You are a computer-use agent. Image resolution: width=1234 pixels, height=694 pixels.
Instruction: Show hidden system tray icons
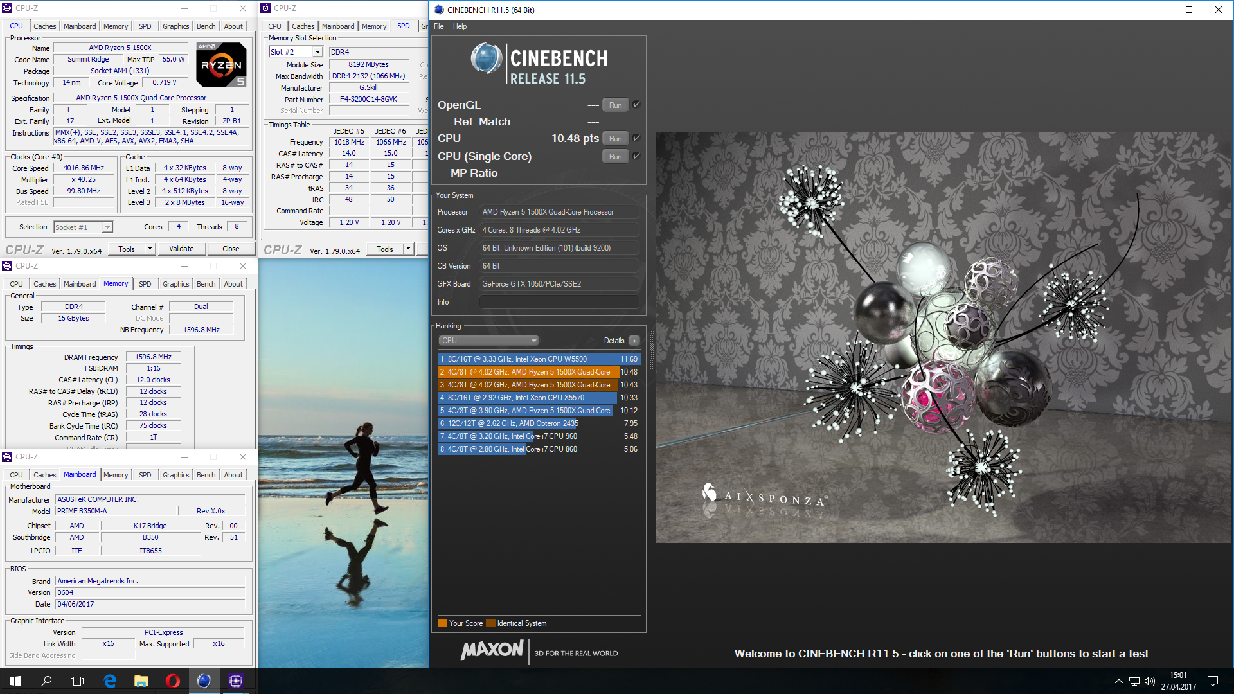pos(1119,681)
